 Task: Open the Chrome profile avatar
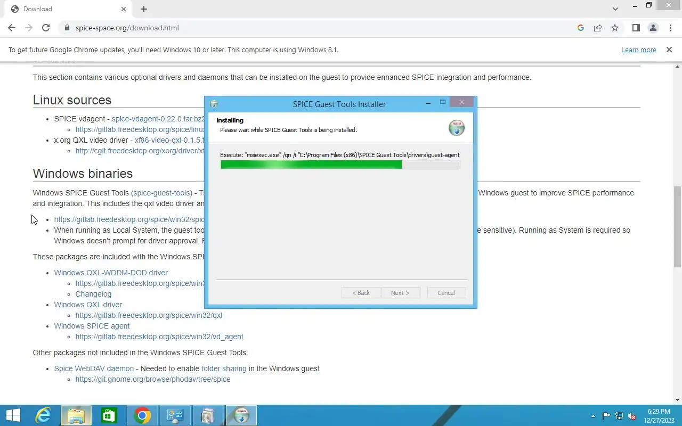[x=653, y=28]
